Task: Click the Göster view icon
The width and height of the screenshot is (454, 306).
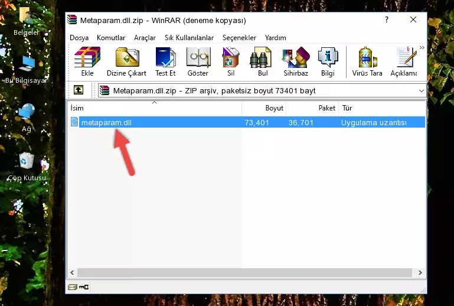Action: tap(198, 61)
